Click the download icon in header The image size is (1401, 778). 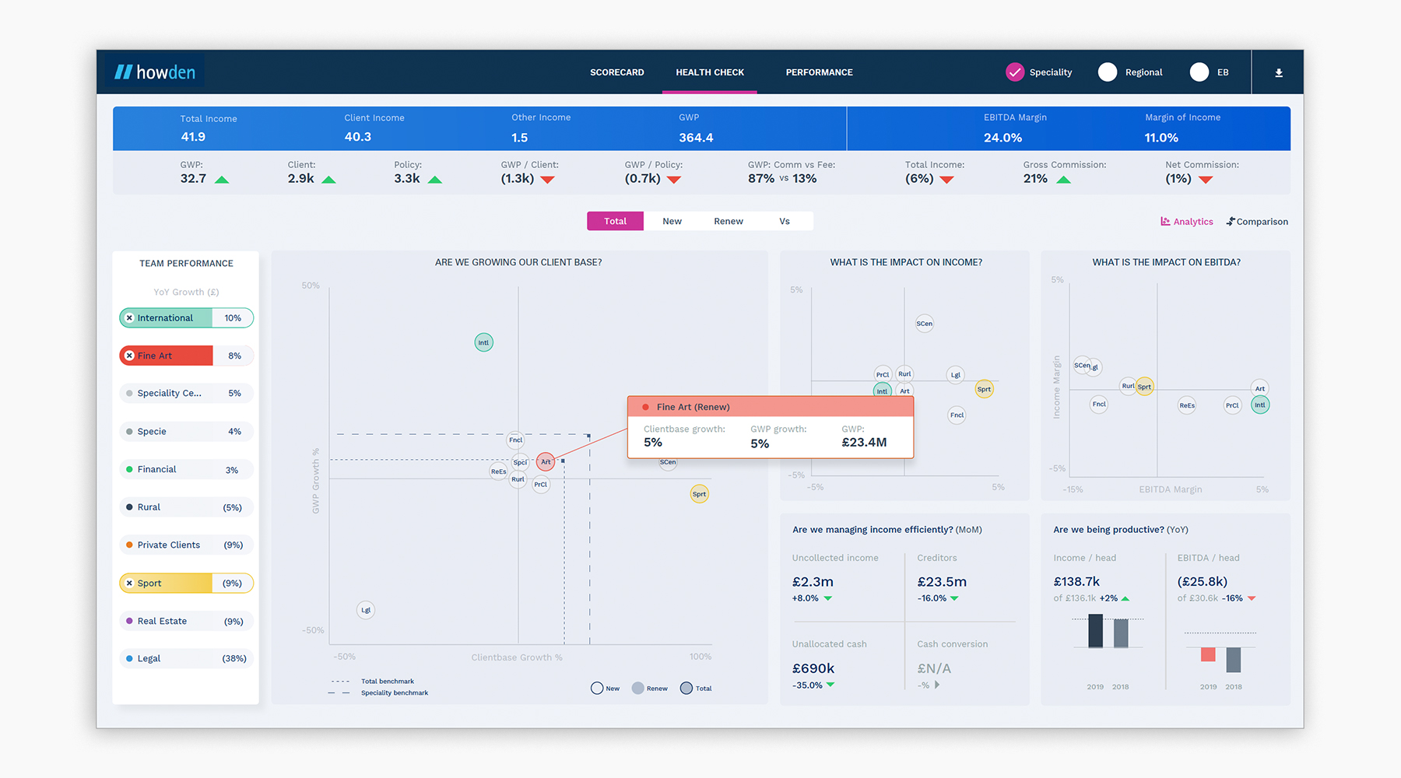(x=1279, y=72)
